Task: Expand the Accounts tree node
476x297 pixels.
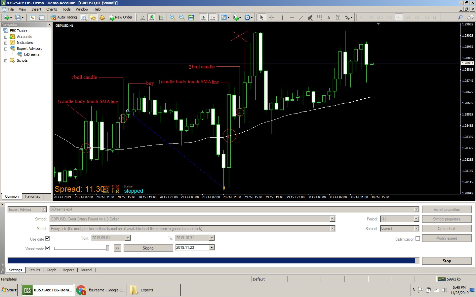Action: (x=6, y=37)
